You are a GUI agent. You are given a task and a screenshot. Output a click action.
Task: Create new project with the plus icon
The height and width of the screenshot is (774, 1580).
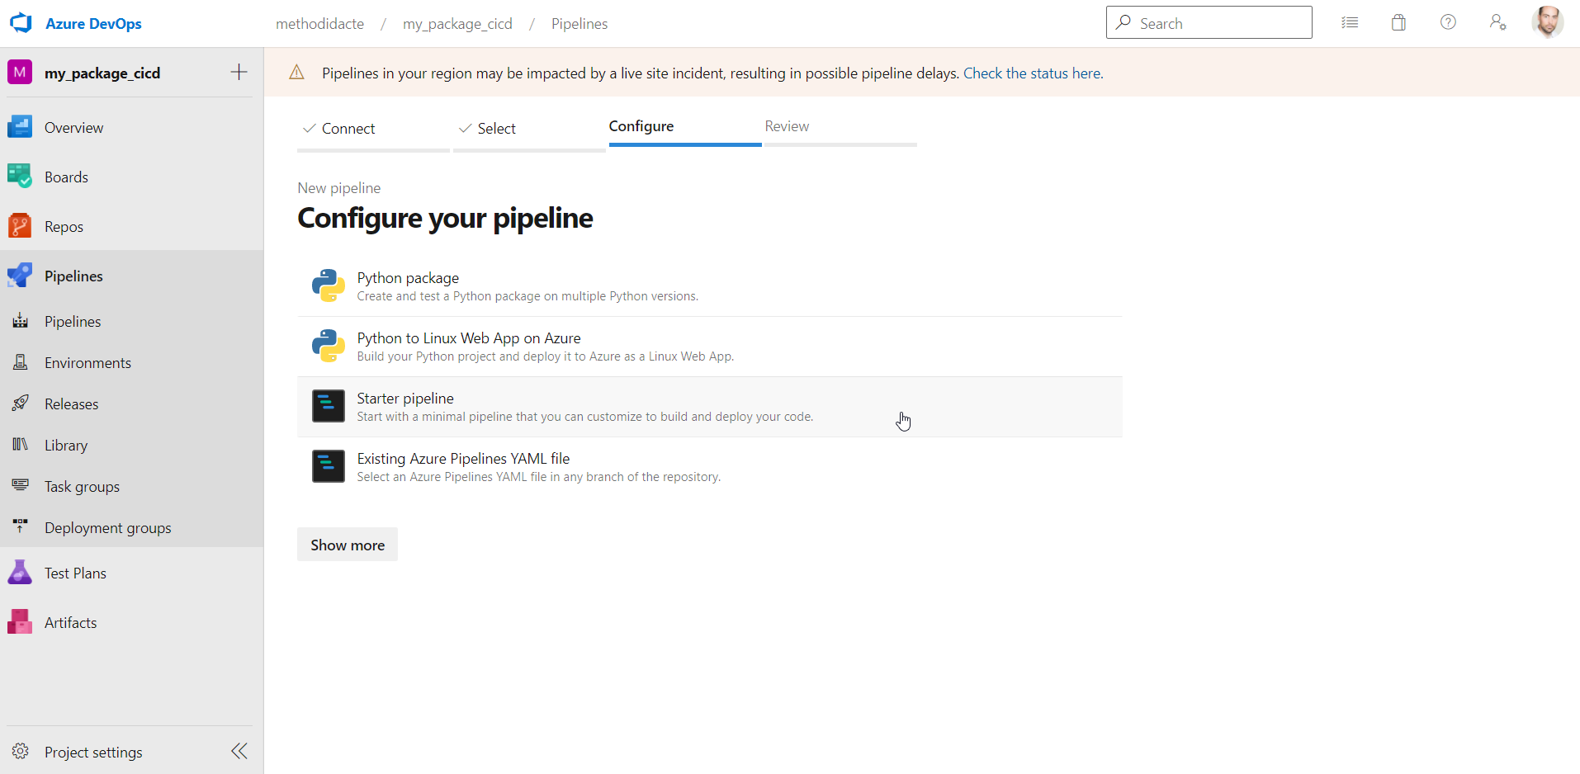[239, 72]
